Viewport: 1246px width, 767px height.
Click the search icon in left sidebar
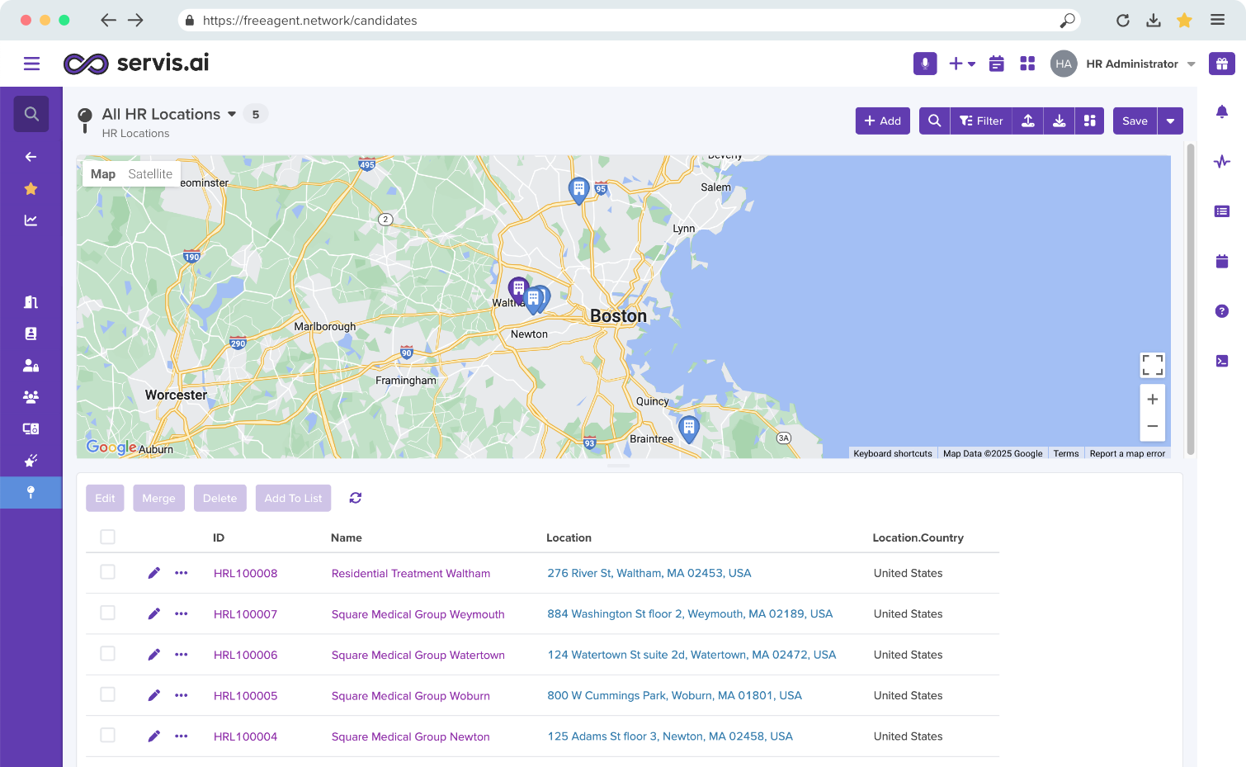point(31,114)
